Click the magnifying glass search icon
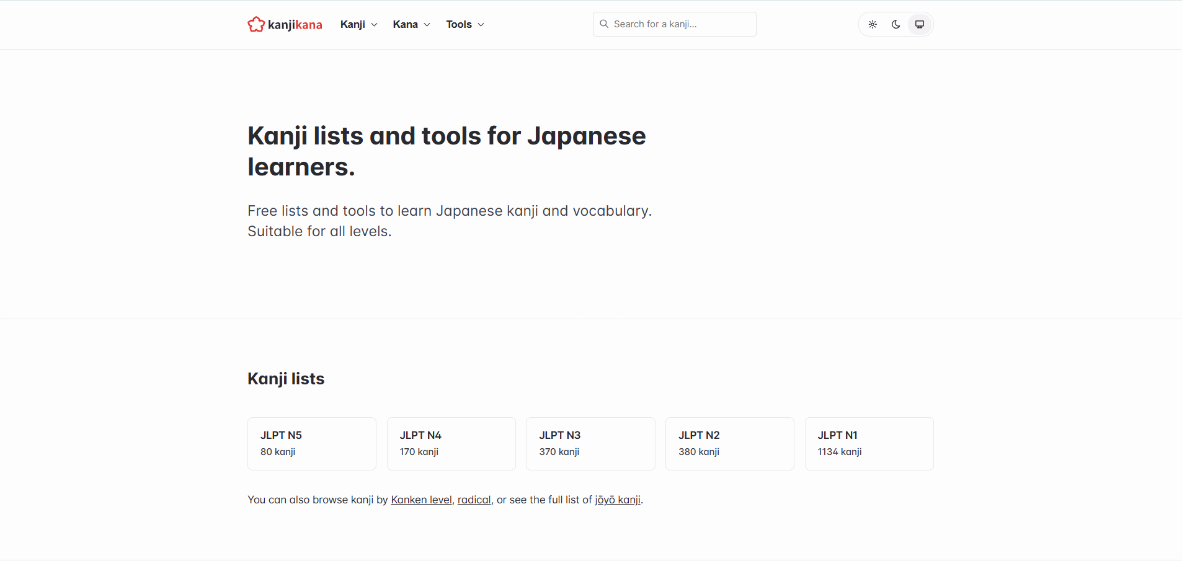The image size is (1182, 561). click(x=604, y=24)
